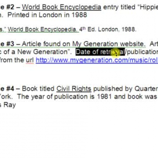Viewport: 158px width, 158px height.
Task: Click 'Article found on My Generation website' text
Action: [84, 44]
